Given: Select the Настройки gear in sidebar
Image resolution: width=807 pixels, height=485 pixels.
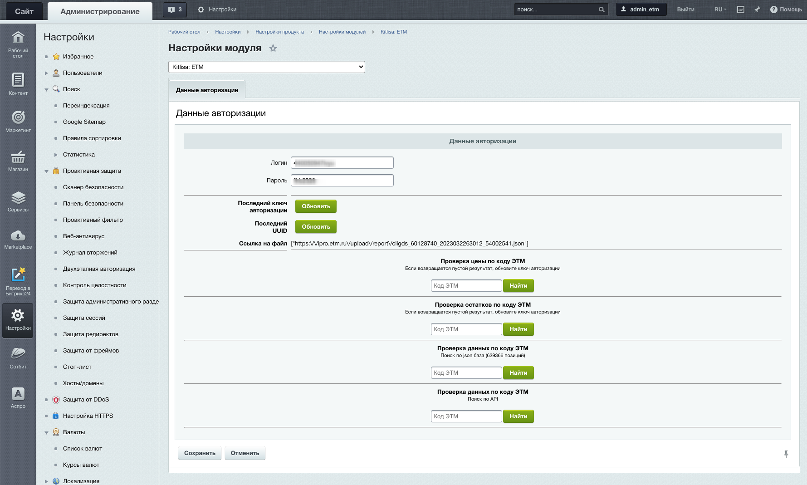Looking at the screenshot, I should click(x=18, y=320).
